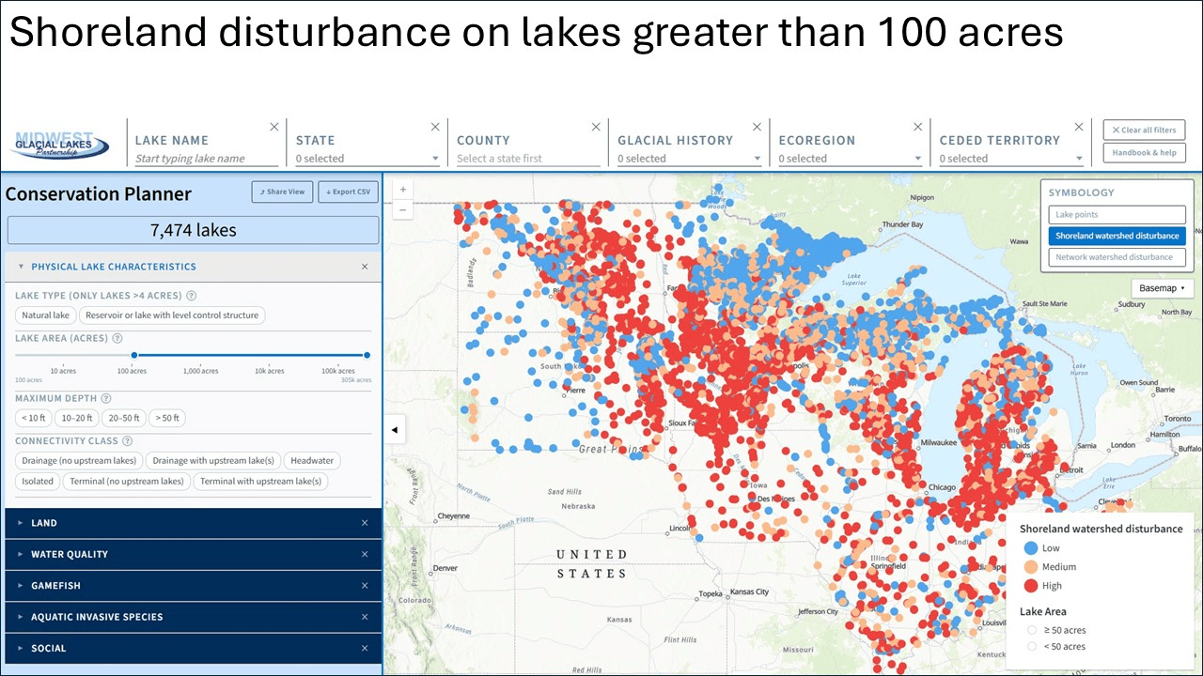Viewport: 1203px width, 676px height.
Task: Zoom in on the map
Action: 403,189
